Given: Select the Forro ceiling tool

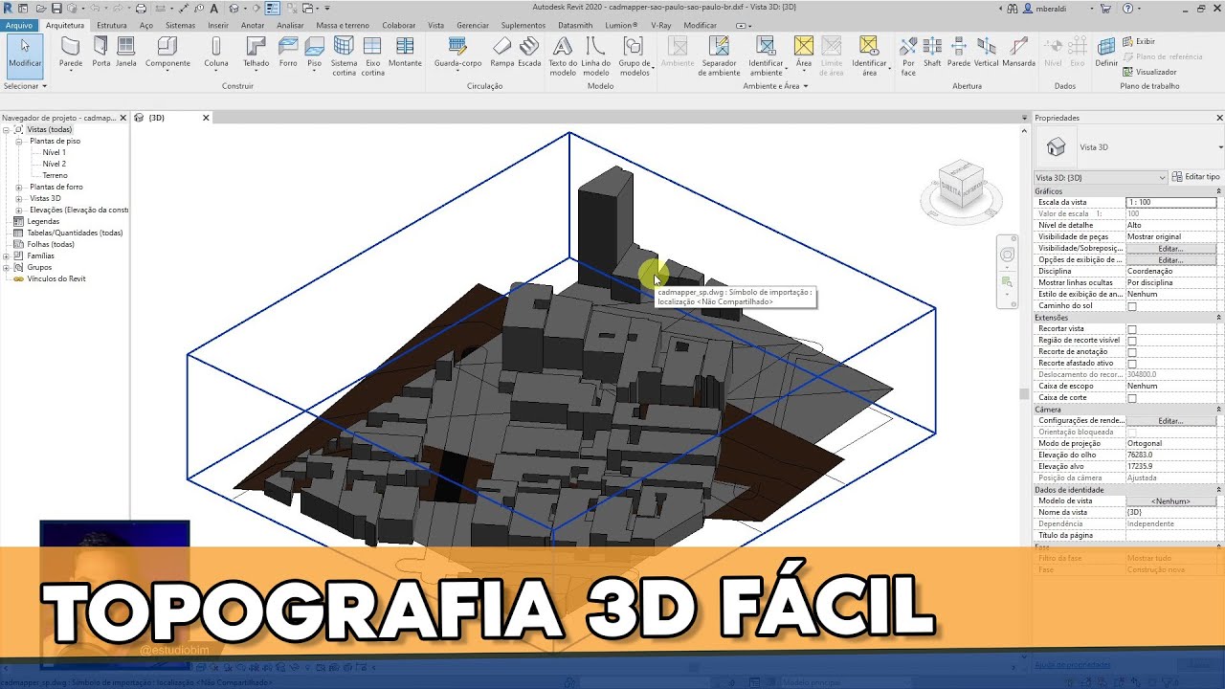Looking at the screenshot, I should pyautogui.click(x=288, y=54).
